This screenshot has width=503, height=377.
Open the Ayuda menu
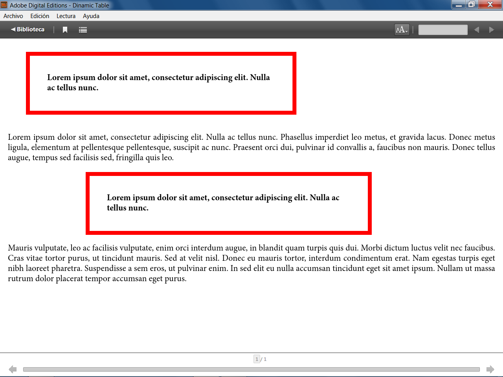pos(91,16)
